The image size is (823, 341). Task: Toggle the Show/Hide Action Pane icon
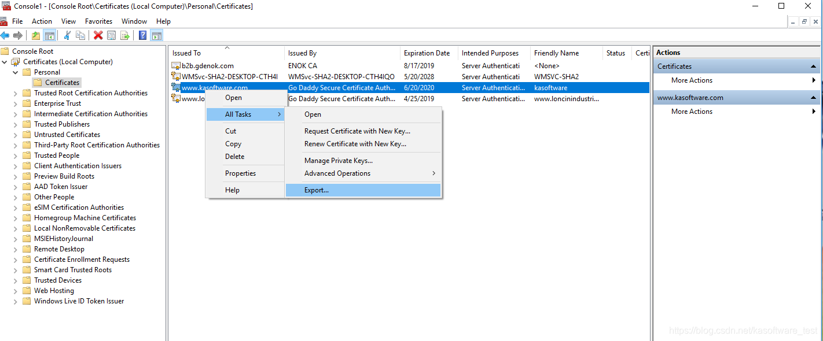[x=156, y=36]
